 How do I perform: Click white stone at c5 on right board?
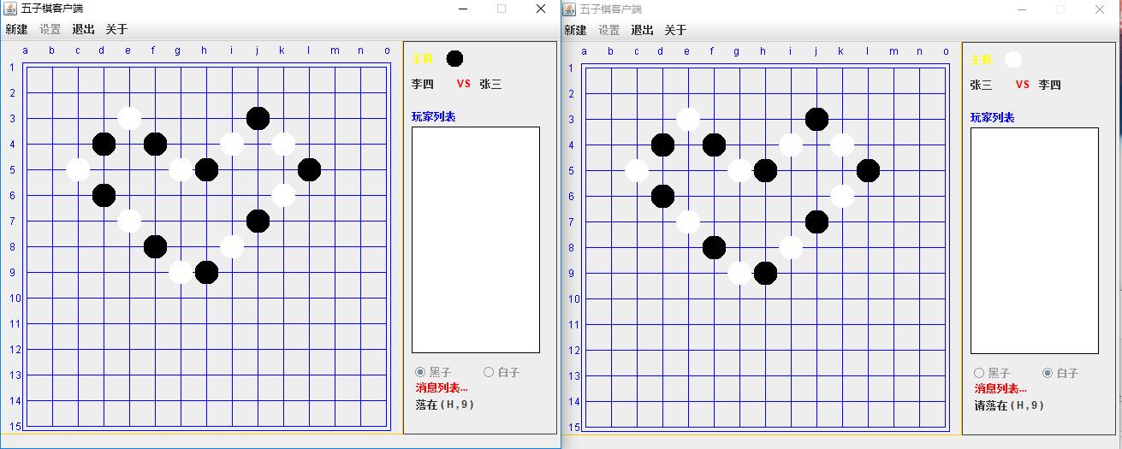coord(637,170)
